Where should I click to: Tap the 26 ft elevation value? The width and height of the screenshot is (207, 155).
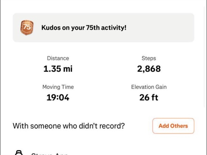tap(149, 97)
